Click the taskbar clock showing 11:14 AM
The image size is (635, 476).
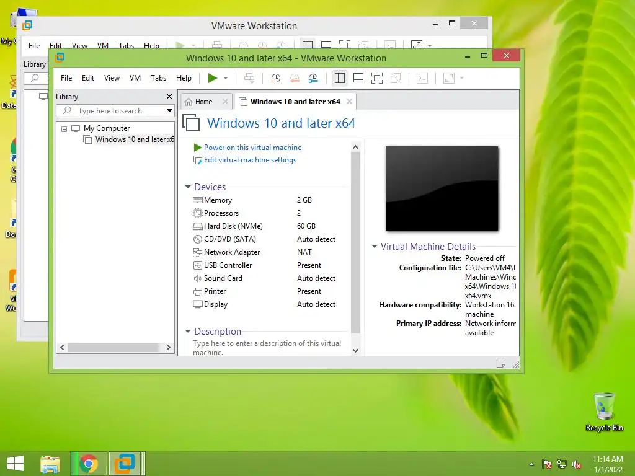pyautogui.click(x=608, y=464)
